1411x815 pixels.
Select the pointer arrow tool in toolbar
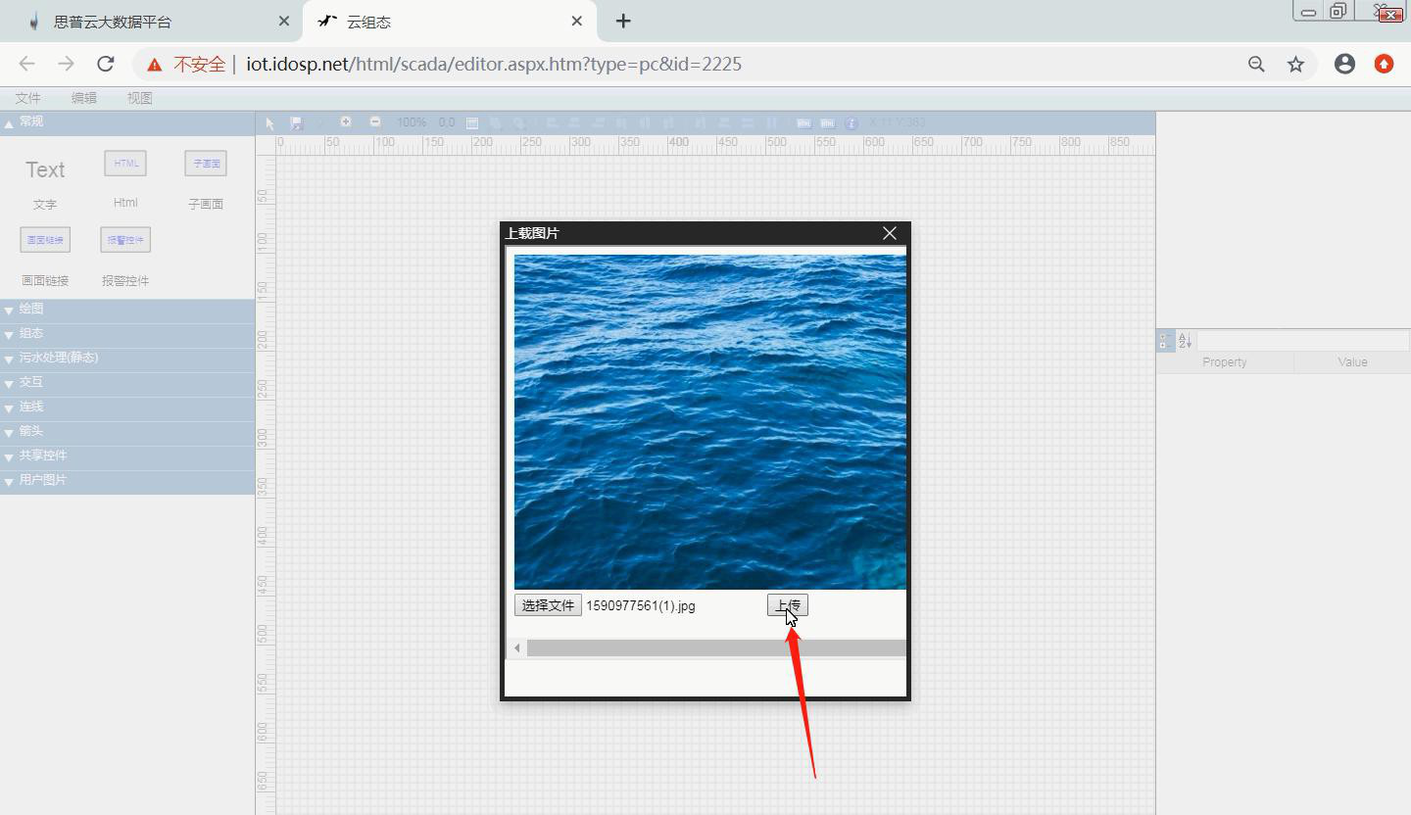pos(270,123)
